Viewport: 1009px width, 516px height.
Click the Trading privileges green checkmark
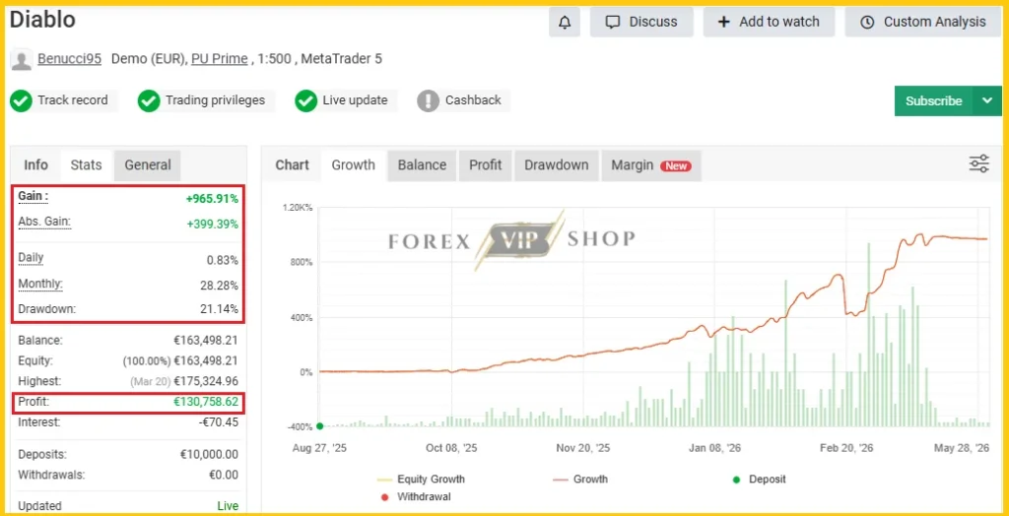tap(149, 101)
